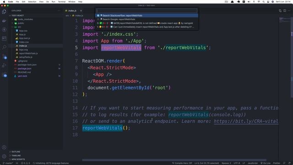Screen dimensions: 293x165
Task: Open the Terminal menu
Action: [62, 2]
